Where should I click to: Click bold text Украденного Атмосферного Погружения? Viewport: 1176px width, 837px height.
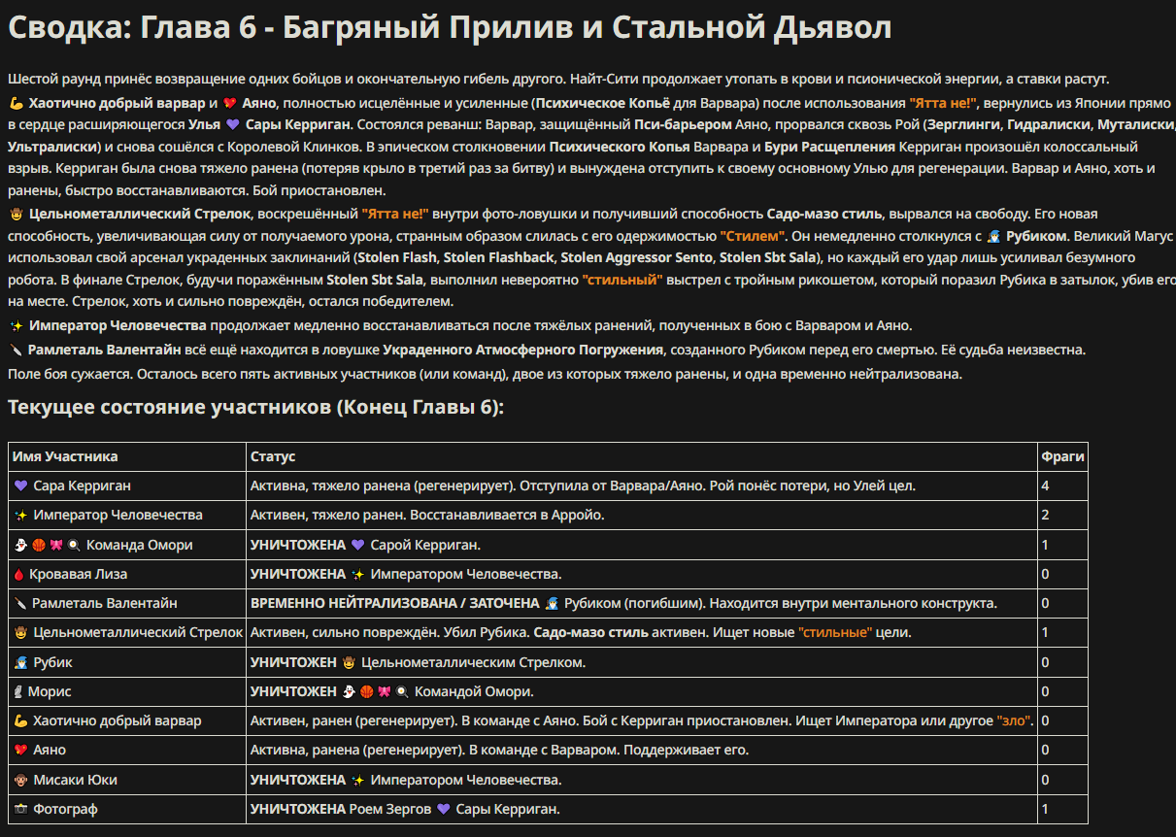[x=522, y=349]
